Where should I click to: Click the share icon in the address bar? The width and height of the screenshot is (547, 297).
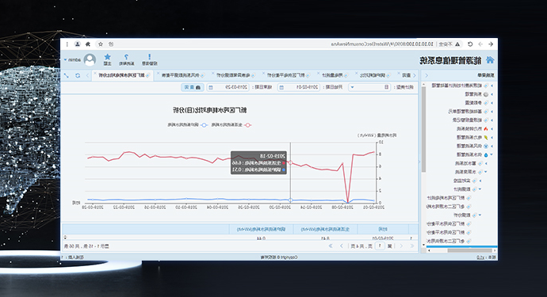pos(111,44)
